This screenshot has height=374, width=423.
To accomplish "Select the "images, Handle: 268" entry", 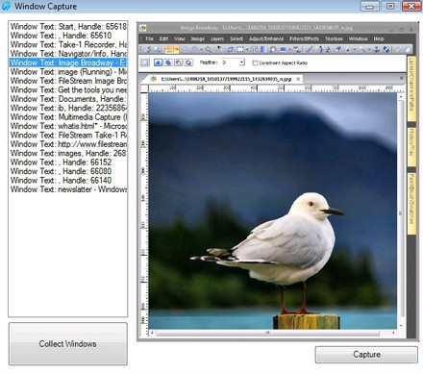I will point(68,153).
